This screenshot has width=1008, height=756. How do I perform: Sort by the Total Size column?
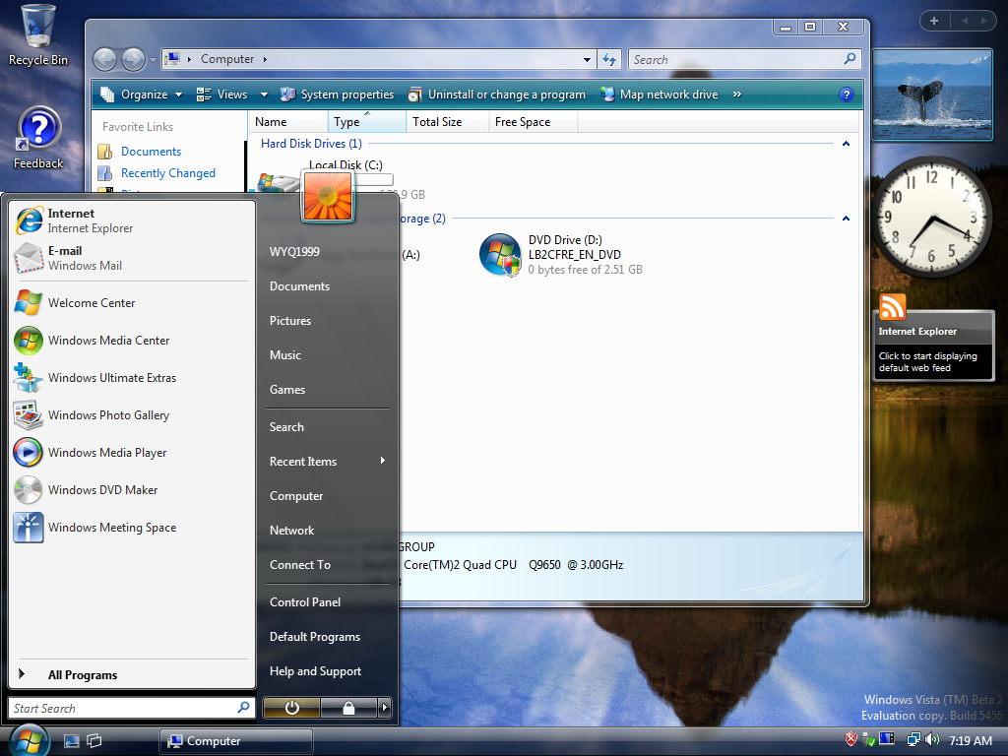tap(437, 122)
